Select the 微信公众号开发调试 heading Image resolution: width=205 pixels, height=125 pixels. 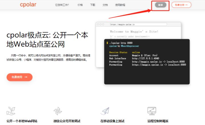point(67,121)
